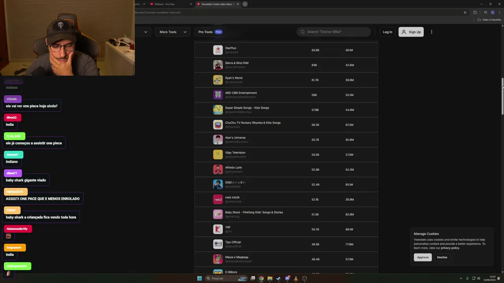Viewport: 504px width, 283px height.
Task: Approve the cookies
Action: [x=423, y=257]
